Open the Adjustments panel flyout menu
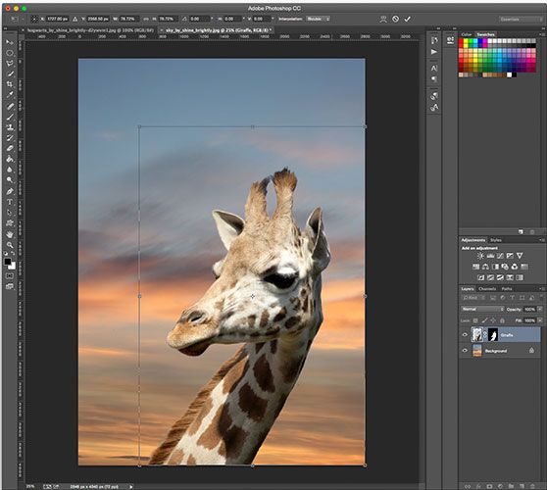This screenshot has height=490, width=547. click(542, 240)
